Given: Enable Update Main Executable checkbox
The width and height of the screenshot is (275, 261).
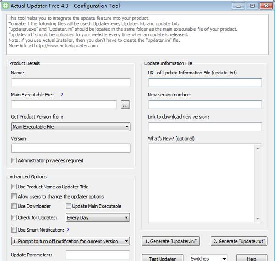Looking at the screenshot, I should click(69, 206).
